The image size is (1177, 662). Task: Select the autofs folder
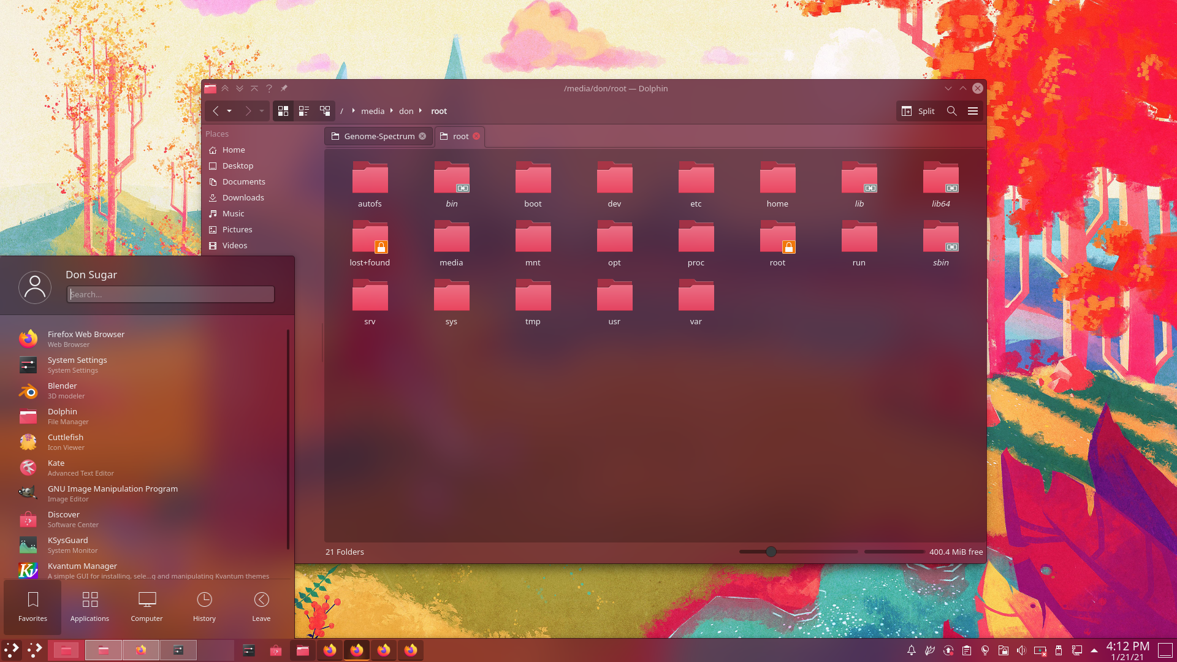point(370,184)
